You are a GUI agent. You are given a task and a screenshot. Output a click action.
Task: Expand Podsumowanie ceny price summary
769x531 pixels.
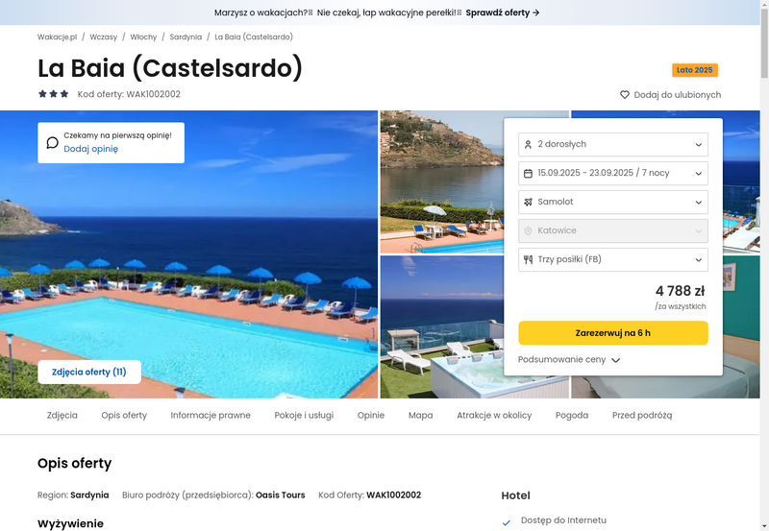(x=569, y=359)
